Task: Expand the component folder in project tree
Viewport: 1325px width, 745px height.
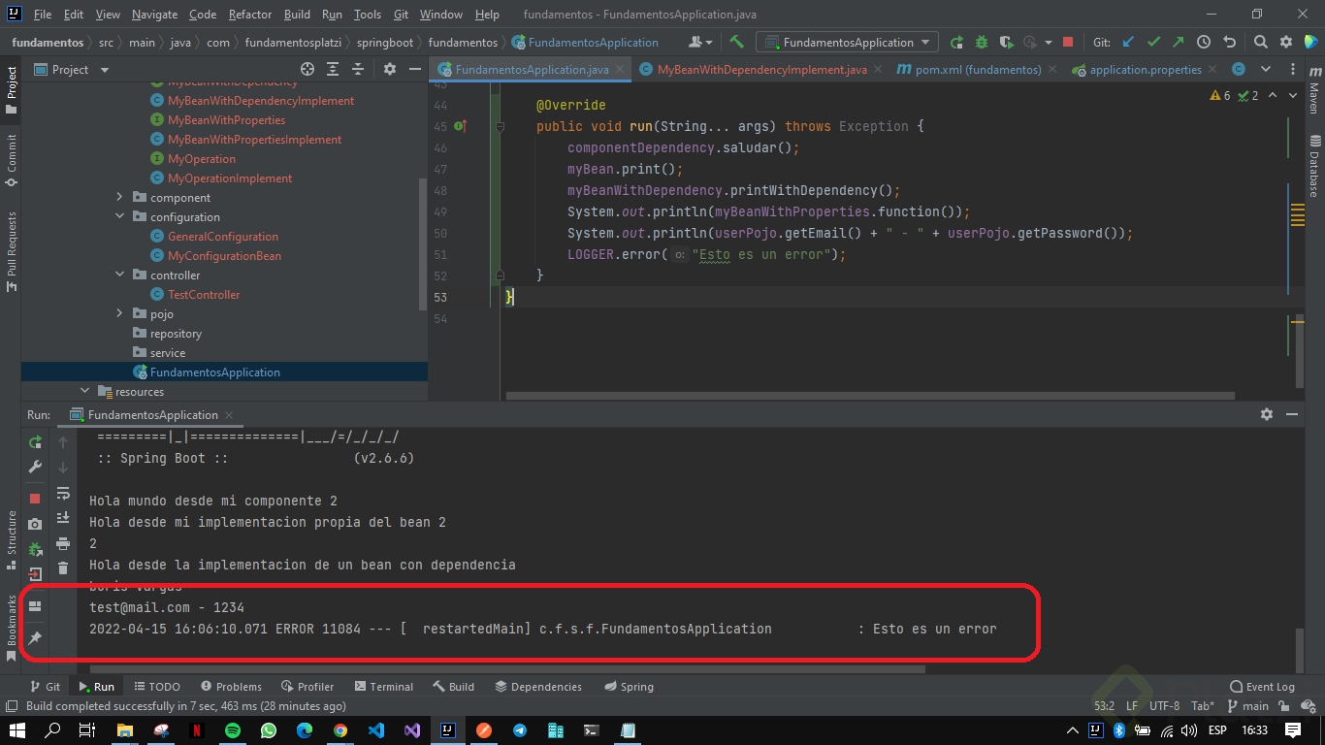Action: (120, 198)
